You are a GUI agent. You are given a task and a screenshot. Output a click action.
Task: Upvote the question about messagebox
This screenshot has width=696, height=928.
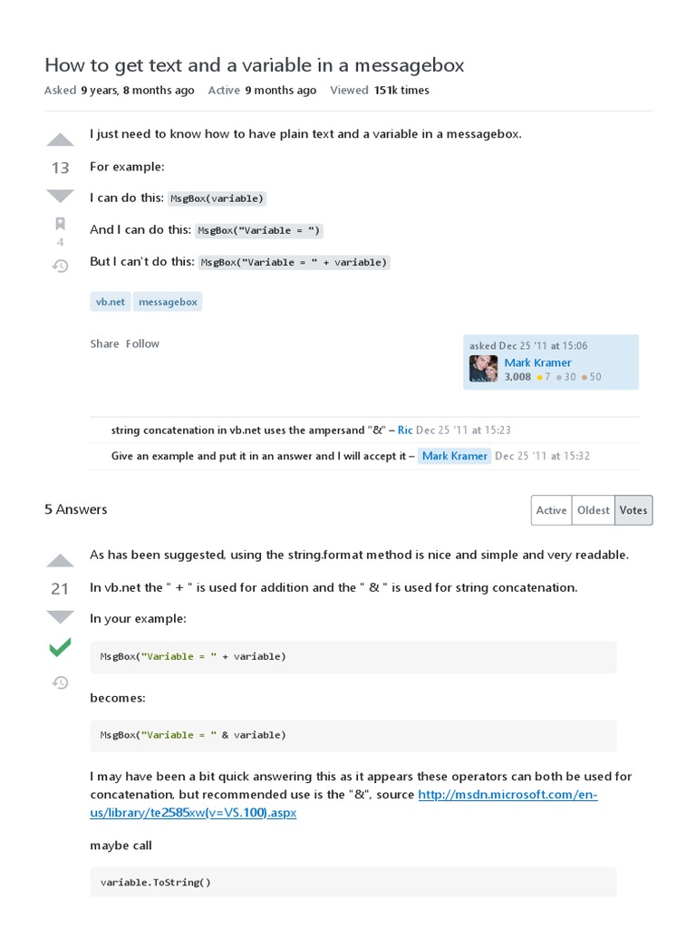pos(60,140)
